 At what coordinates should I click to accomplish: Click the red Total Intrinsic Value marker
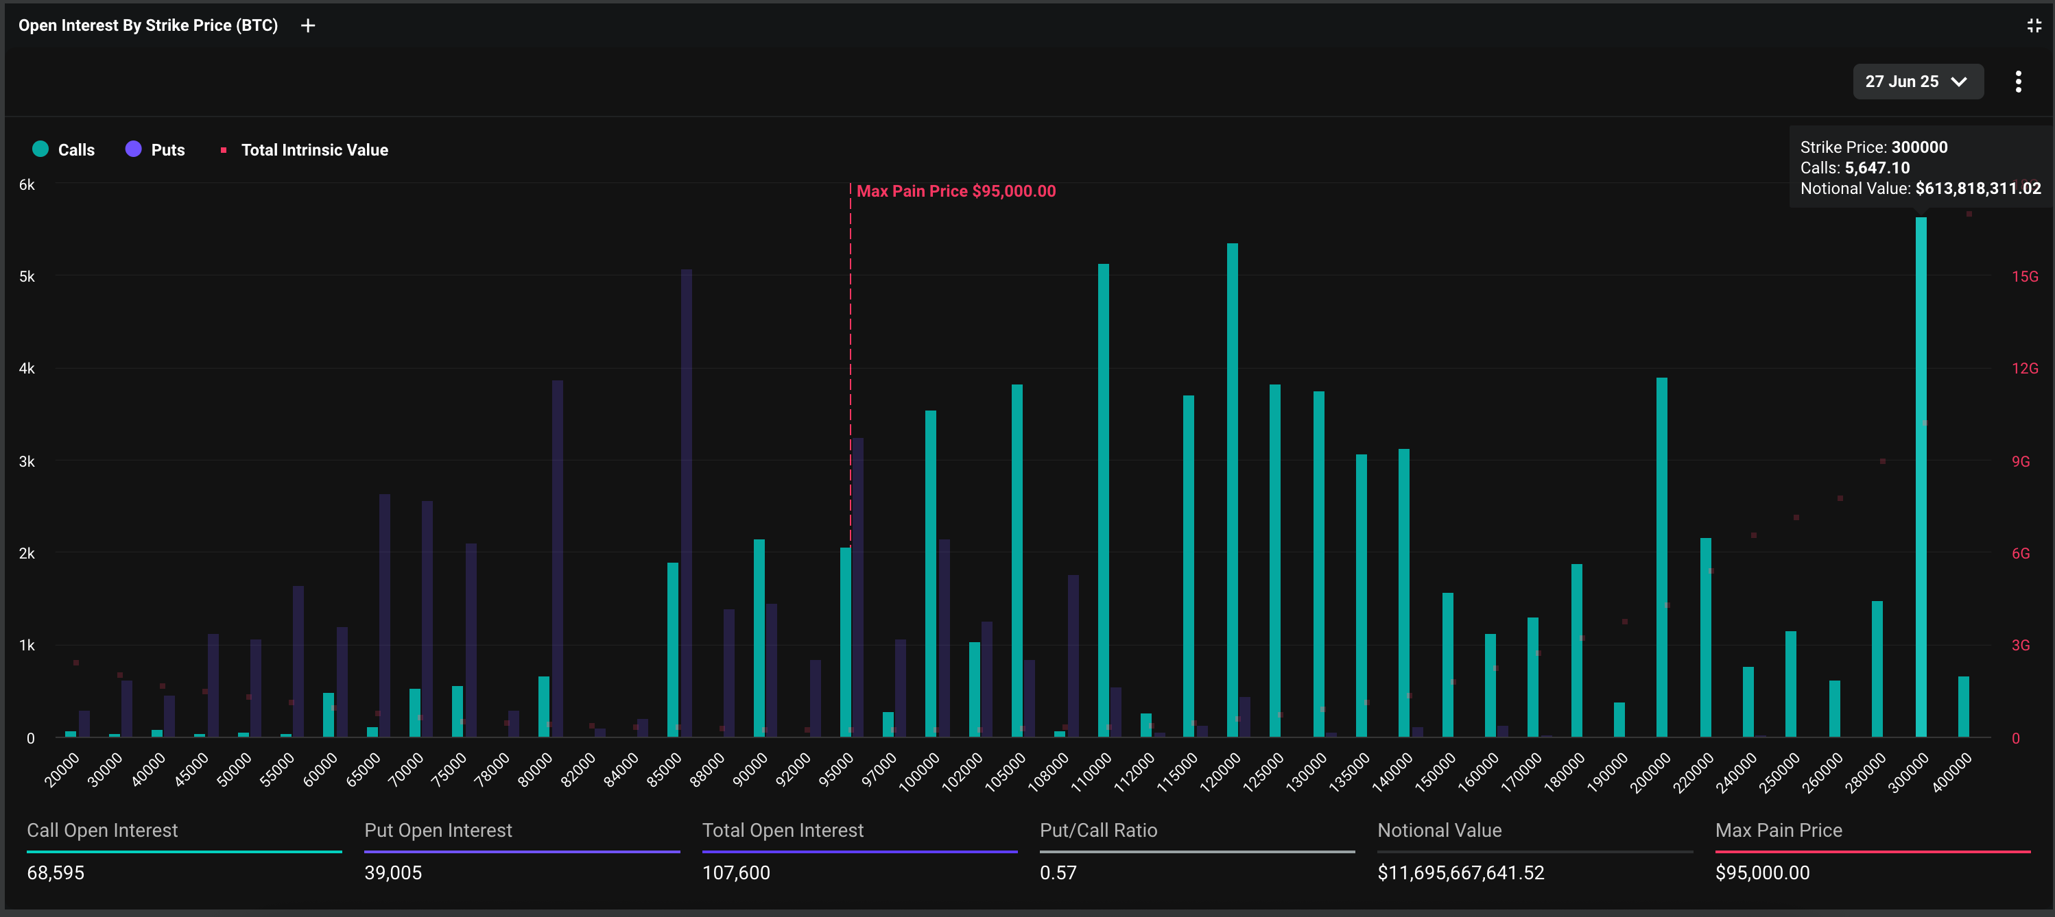(224, 150)
